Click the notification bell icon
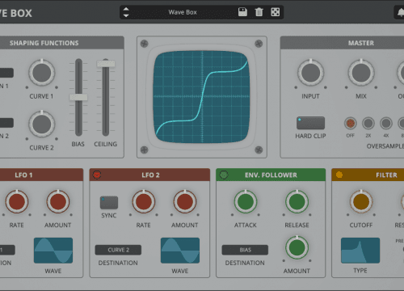 (x=401, y=12)
